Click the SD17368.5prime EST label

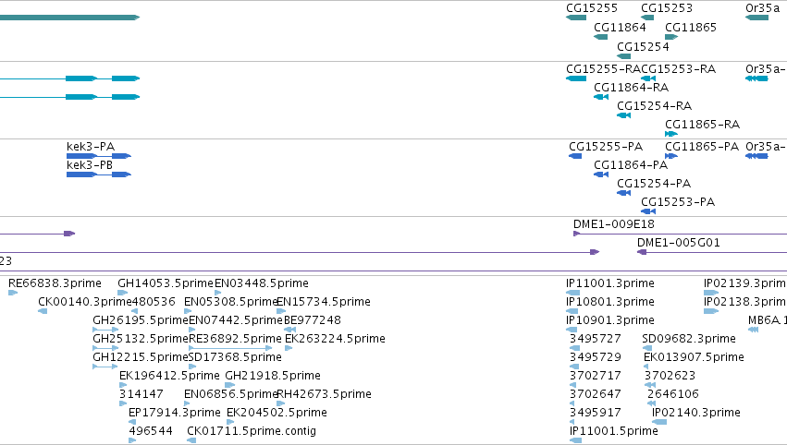[x=235, y=357]
